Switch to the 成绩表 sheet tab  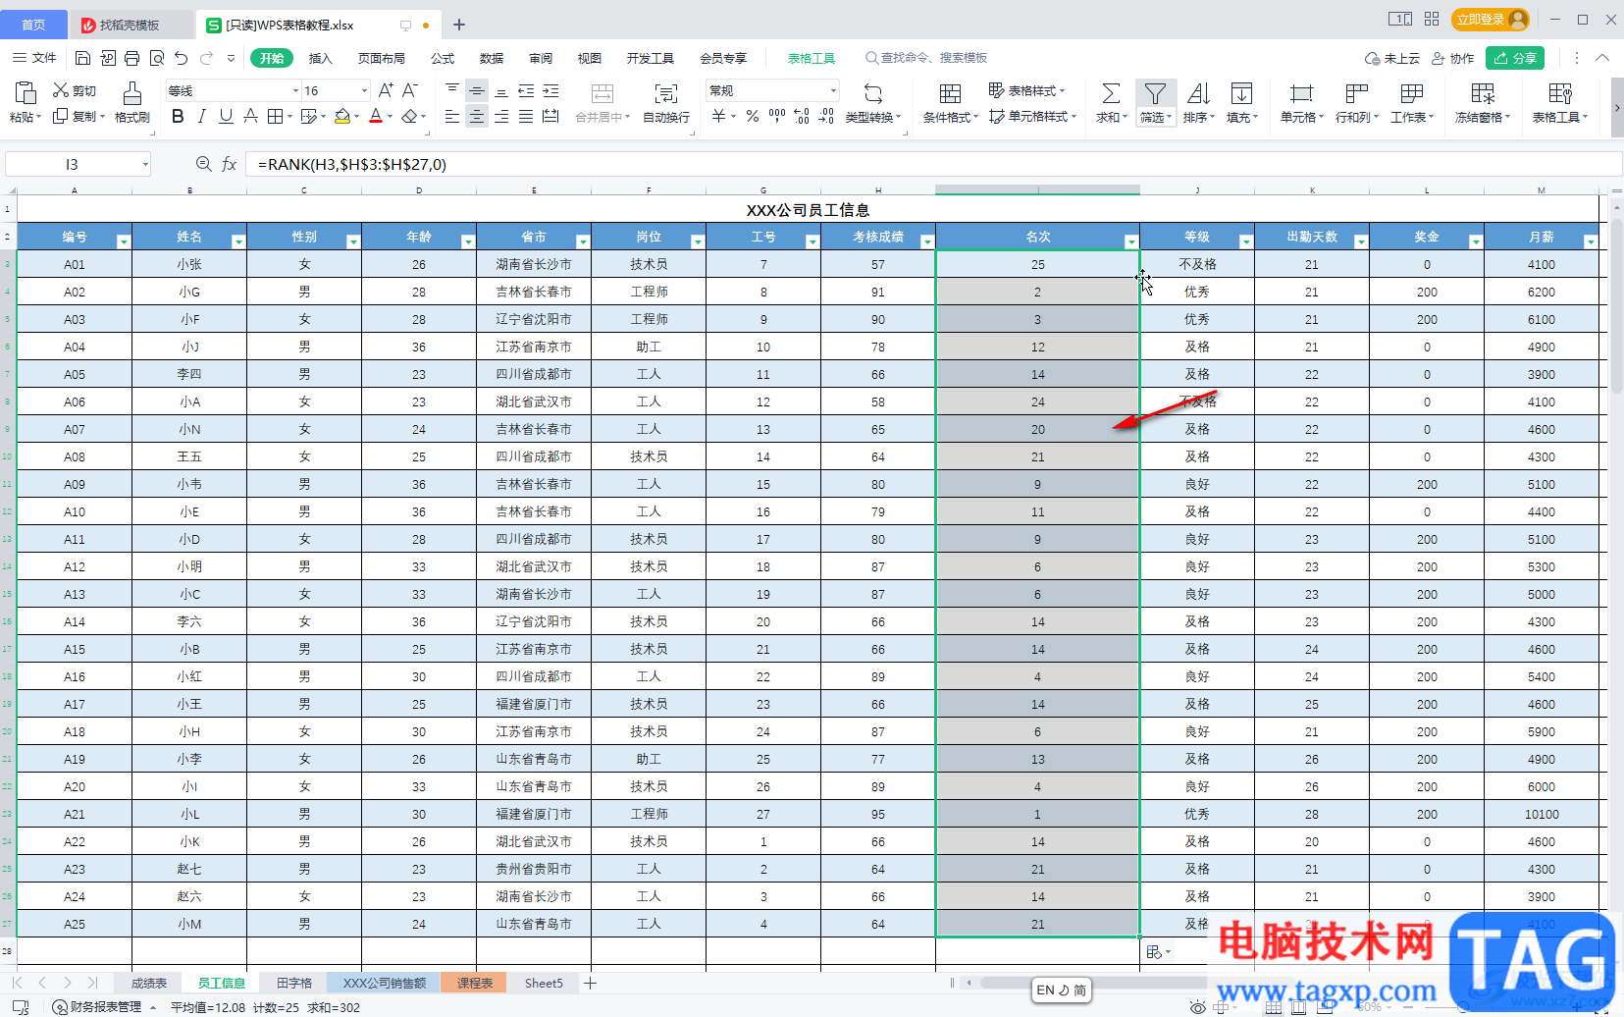pos(149,983)
